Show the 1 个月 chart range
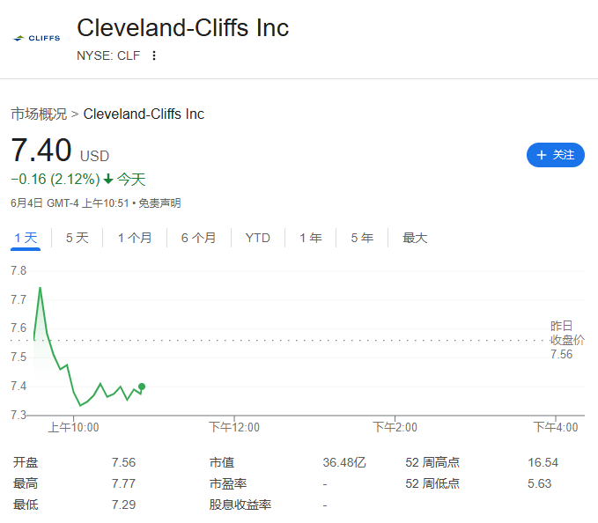Image resolution: width=598 pixels, height=523 pixels. 135,238
